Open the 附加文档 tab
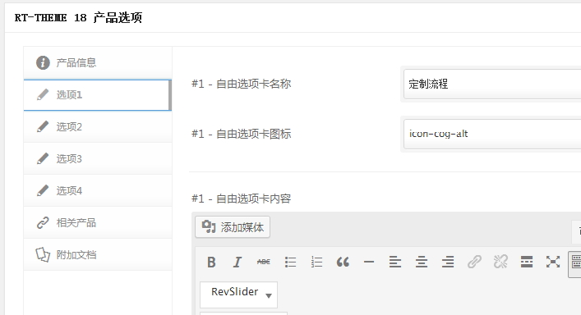Viewport: 581px width, 315px height. click(x=98, y=255)
